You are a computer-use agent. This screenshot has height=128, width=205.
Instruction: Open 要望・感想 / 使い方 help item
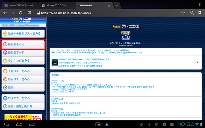coord(23,106)
